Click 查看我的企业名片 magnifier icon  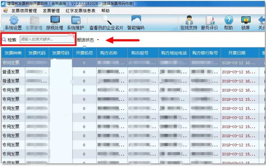107,20
